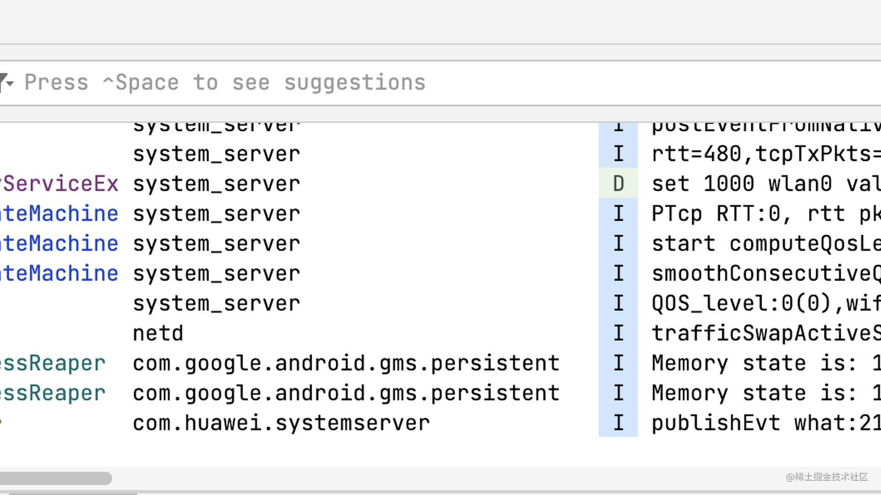
Task: Click the I badge on the QOS_level:0(0) line
Action: coord(618,302)
